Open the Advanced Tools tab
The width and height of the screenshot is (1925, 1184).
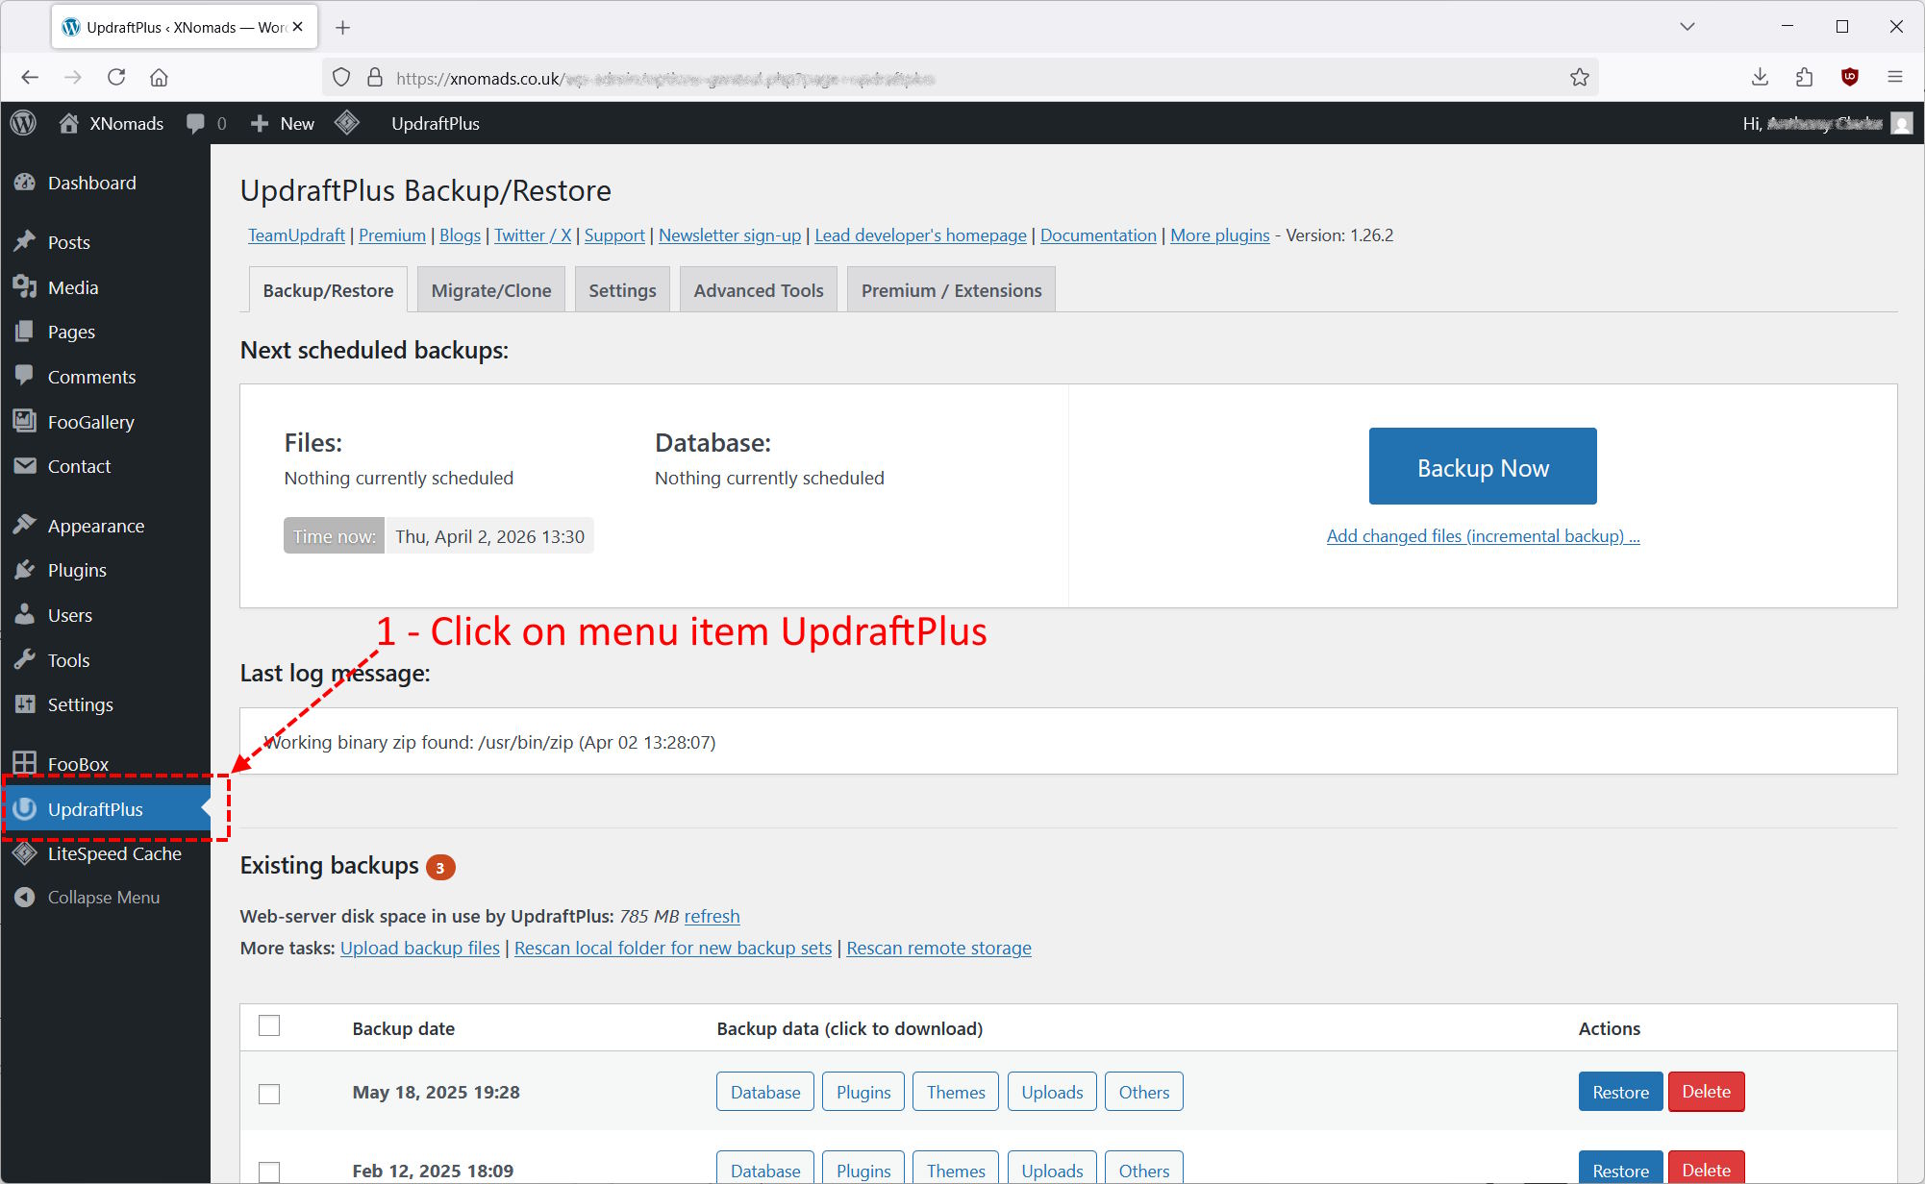758,290
